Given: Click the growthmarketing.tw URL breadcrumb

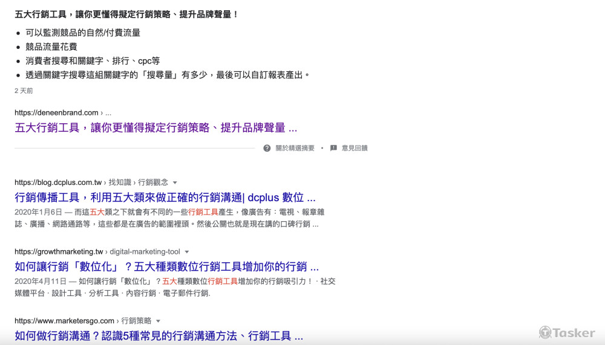Looking at the screenshot, I should tap(59, 252).
